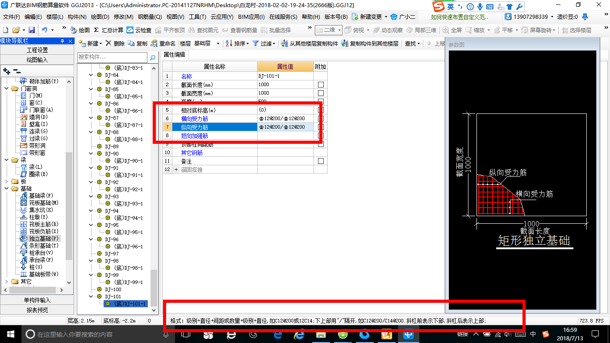Screen dimensions: 610x343
Task: Click the 工程设置 button
Action: pos(37,50)
